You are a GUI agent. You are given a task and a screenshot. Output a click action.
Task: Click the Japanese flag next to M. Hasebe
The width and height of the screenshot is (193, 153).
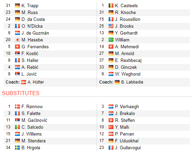17,40
